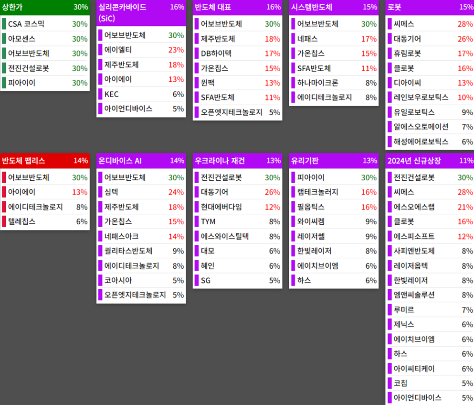The width and height of the screenshot is (474, 405).
Task: Click 제주반도체 in the 실리콘카바이드 card
Action: 141,65
